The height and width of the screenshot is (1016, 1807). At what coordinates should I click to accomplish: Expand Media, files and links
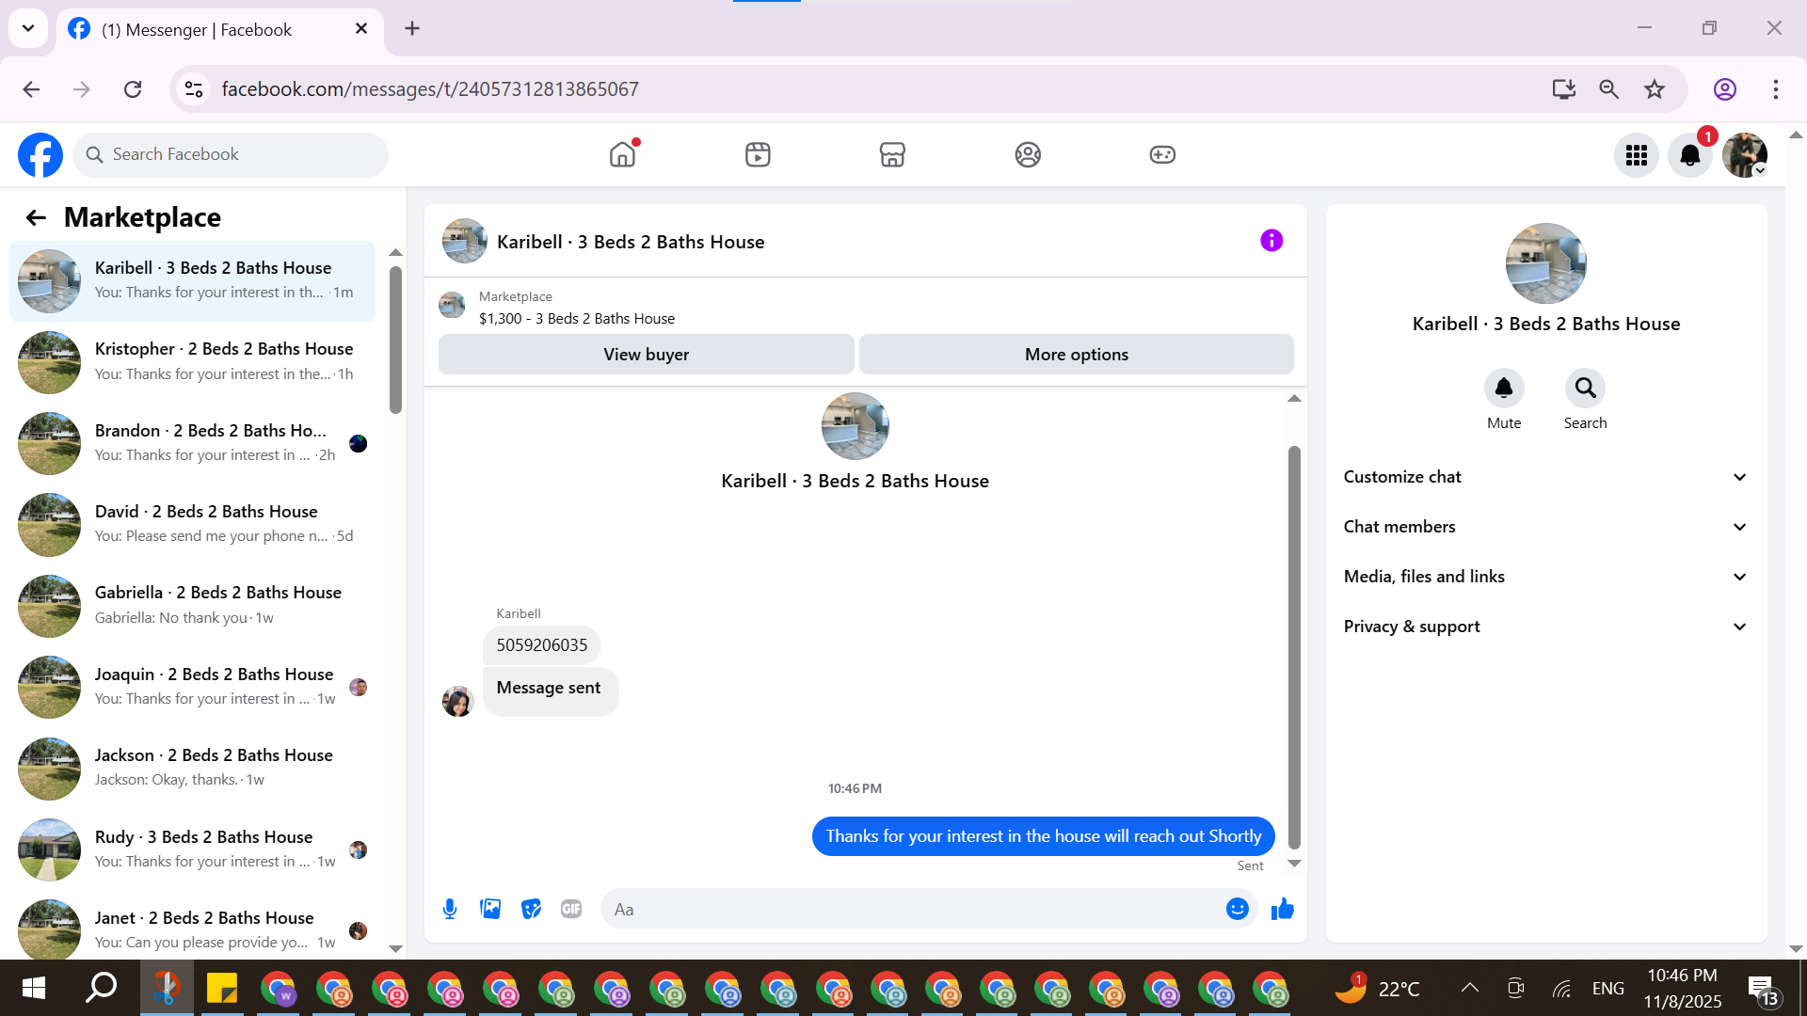point(1545,577)
